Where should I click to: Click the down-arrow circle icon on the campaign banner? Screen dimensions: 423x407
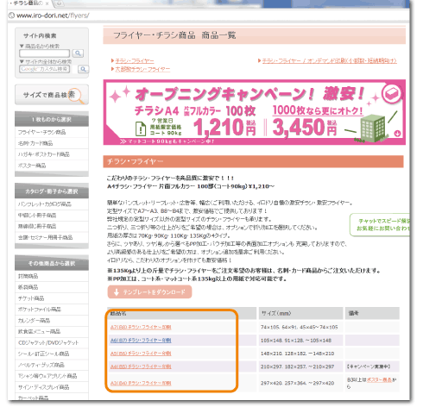(x=397, y=134)
